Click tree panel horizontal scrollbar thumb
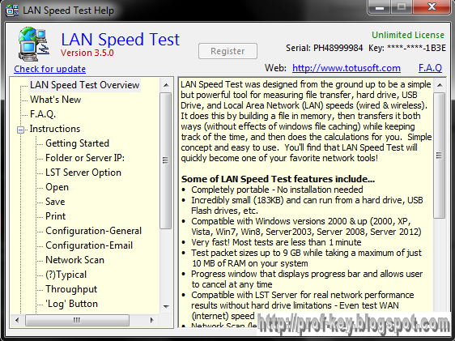This screenshot has height=341, width=455. pyautogui.click(x=77, y=320)
